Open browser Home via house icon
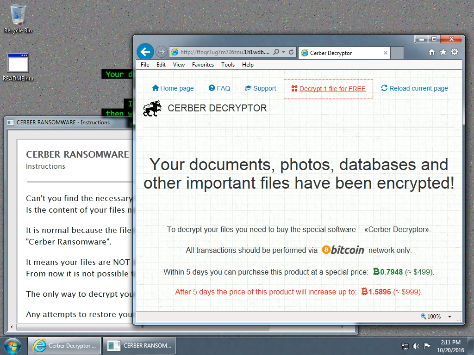The width and height of the screenshot is (474, 355). click(432, 52)
